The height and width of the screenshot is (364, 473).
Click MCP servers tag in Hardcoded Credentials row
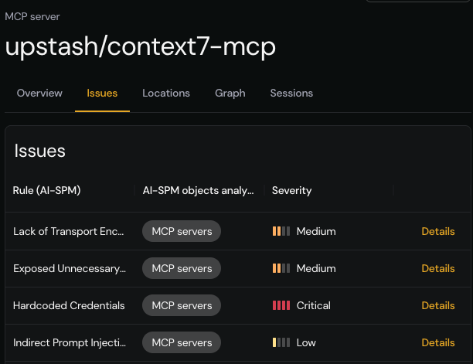coord(182,305)
